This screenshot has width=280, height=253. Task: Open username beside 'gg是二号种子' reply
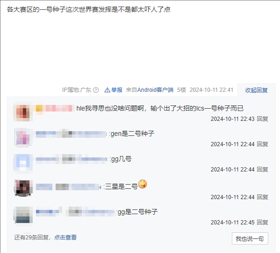[76, 212]
